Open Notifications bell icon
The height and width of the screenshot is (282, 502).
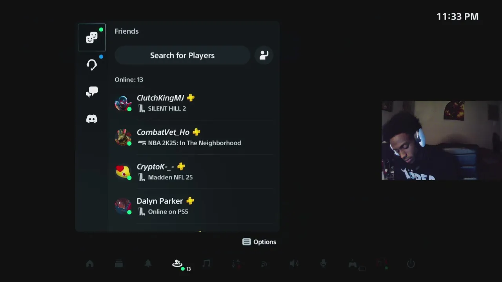(148, 264)
